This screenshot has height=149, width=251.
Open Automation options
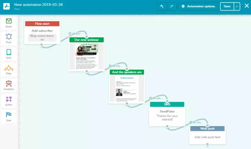[x=198, y=6]
